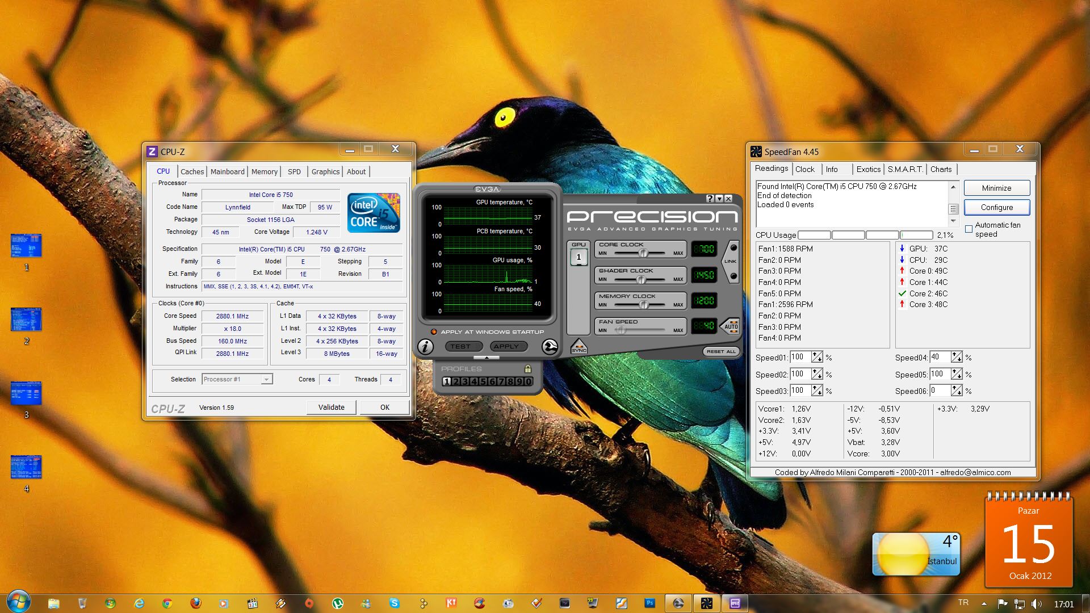This screenshot has width=1090, height=613.
Task: Adjust Speed05 stepper in SpeedFan
Action: click(957, 374)
